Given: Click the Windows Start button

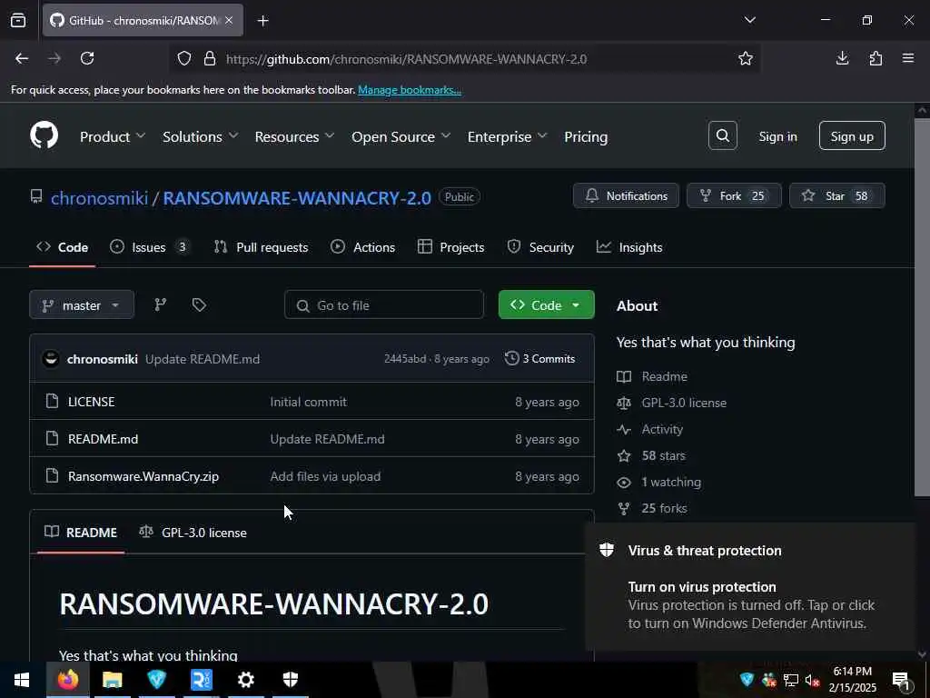Looking at the screenshot, I should click(x=22, y=680).
